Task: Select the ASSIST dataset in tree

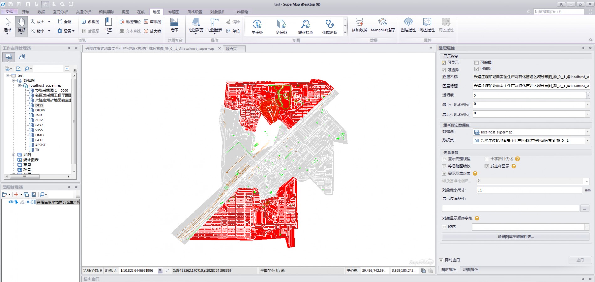Action: (40, 145)
